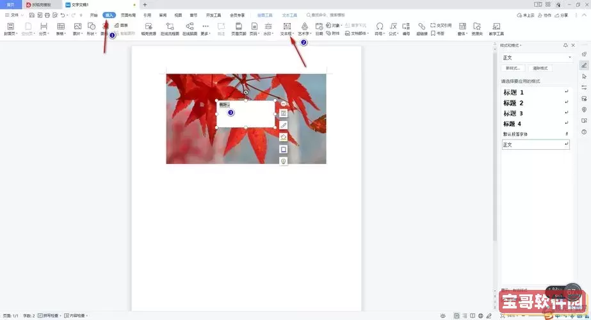Image resolution: width=591 pixels, height=320 pixels.
Task: Apply the 标题 1 heading style
Action: [535, 92]
